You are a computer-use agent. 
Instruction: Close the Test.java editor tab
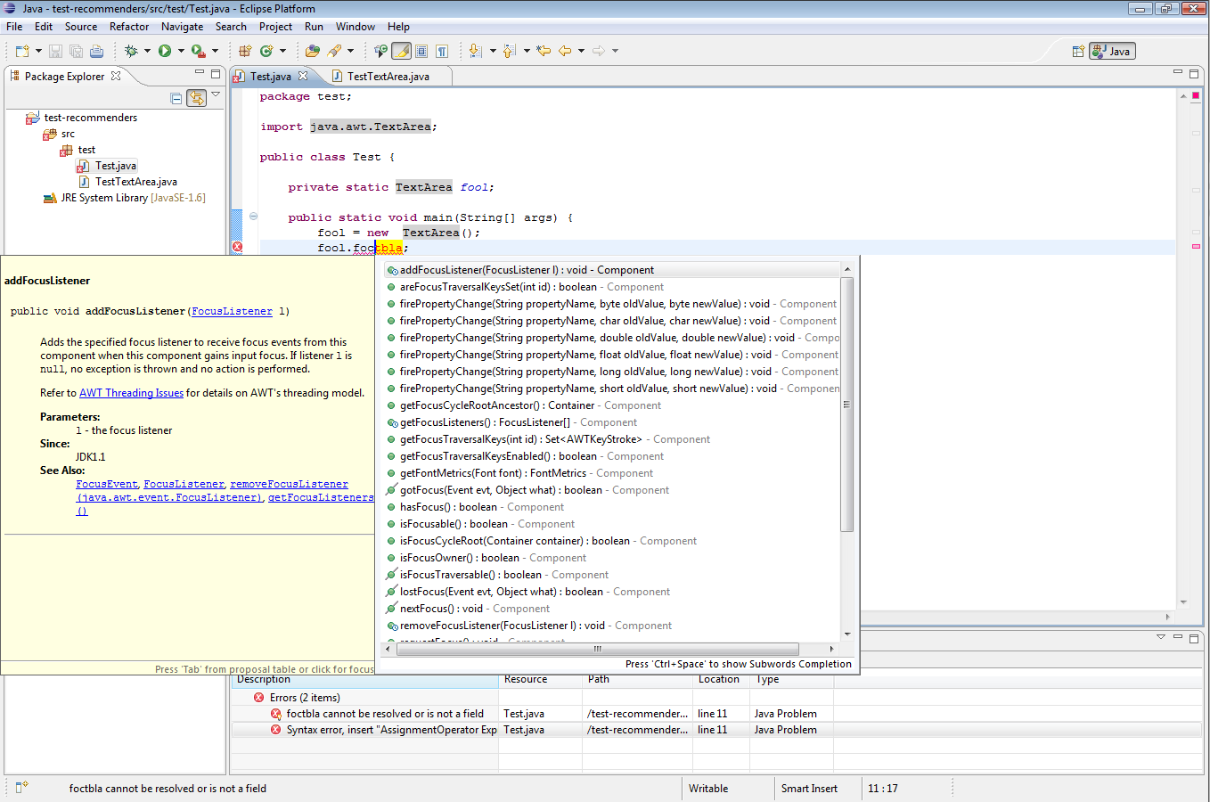[x=303, y=76]
